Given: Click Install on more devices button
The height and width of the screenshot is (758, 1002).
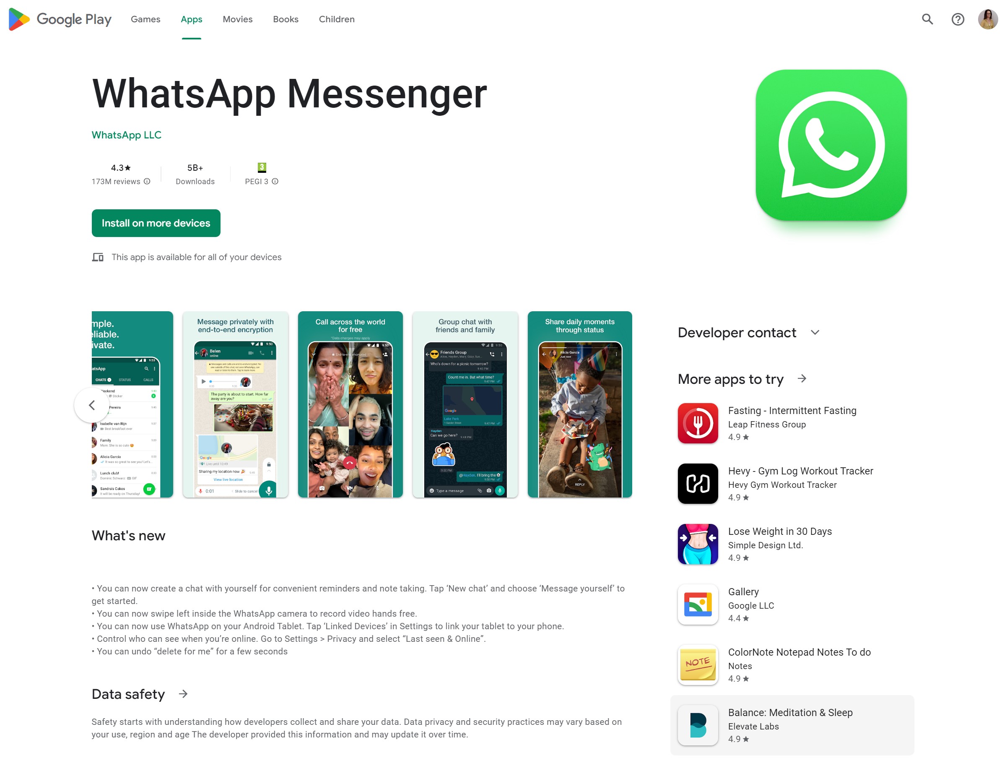Looking at the screenshot, I should click(x=156, y=223).
